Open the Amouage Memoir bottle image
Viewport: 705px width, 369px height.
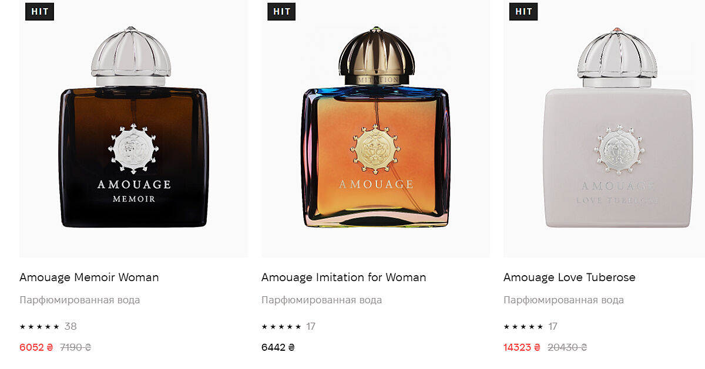[133, 128]
